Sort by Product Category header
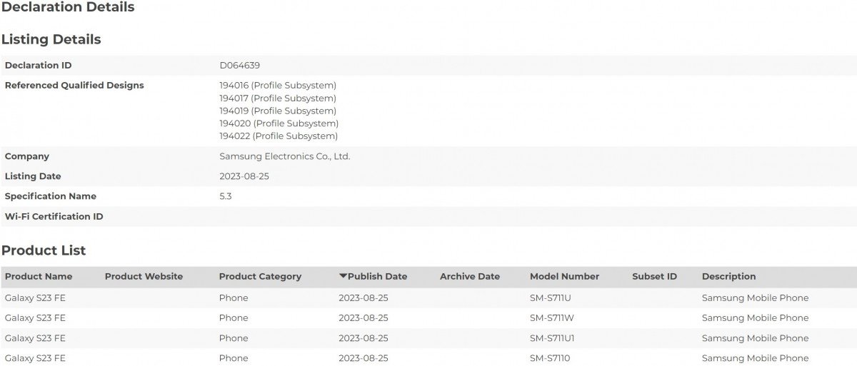Image resolution: width=857 pixels, height=366 pixels. [260, 277]
